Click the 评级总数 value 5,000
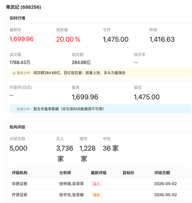 click(x=18, y=148)
